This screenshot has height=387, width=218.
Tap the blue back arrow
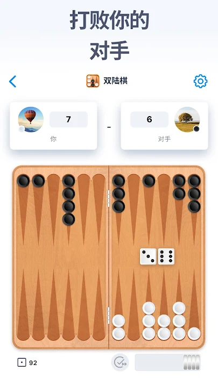(12, 82)
